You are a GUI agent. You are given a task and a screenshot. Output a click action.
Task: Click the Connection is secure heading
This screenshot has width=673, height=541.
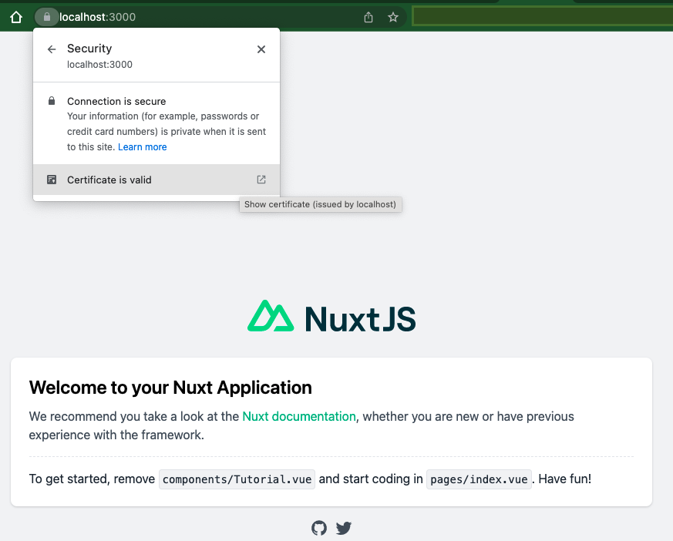[x=116, y=101]
